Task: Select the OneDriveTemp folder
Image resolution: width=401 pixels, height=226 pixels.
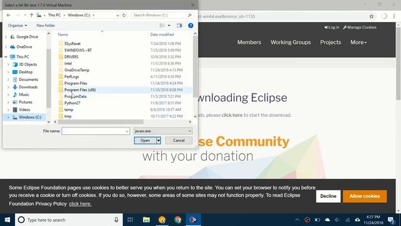Action: tap(76, 70)
